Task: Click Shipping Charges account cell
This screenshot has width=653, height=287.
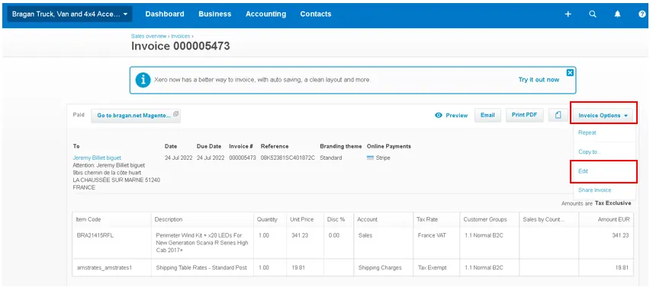Action: point(383,268)
